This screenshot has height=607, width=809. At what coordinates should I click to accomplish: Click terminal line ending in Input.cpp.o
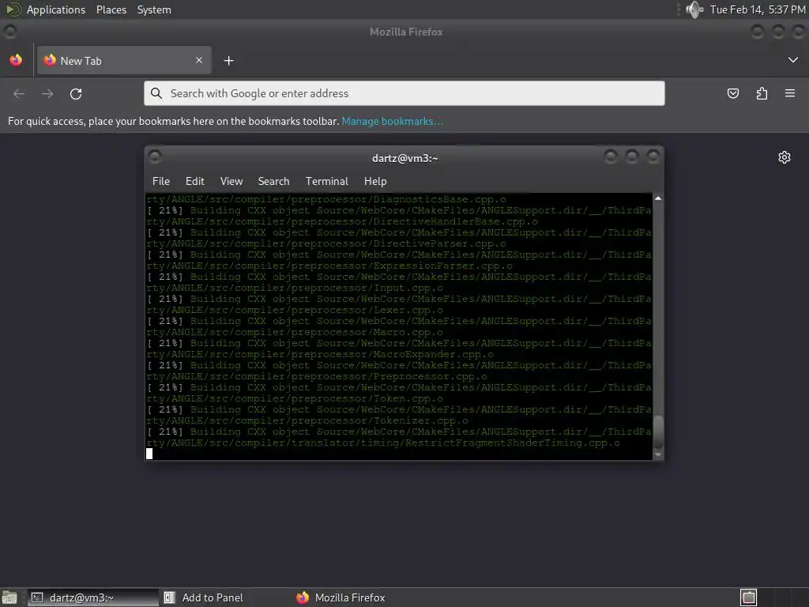294,288
